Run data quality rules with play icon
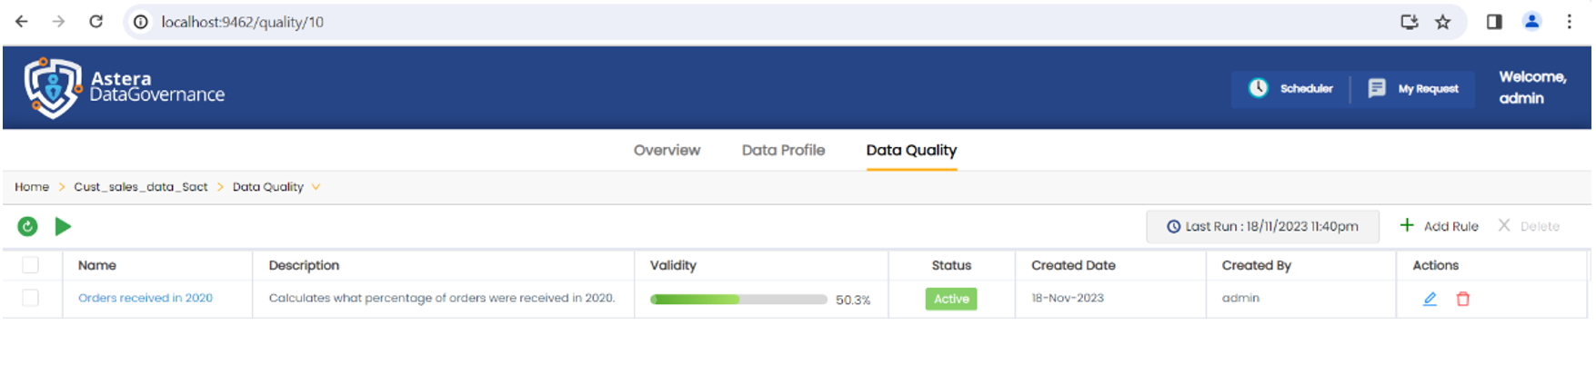 click(63, 227)
